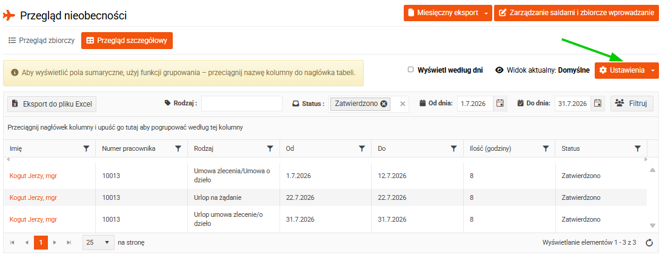Refresh the table with reload icon
This screenshot has height=255, width=662.
(x=649, y=243)
